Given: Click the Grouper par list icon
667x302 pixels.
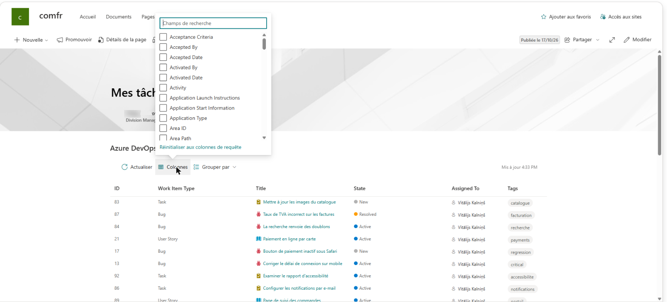Looking at the screenshot, I should 197,167.
